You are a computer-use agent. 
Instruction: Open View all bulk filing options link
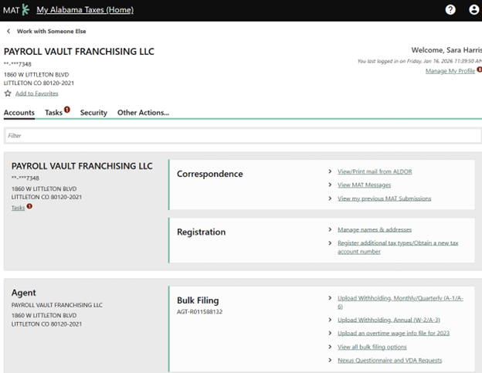[x=372, y=347]
